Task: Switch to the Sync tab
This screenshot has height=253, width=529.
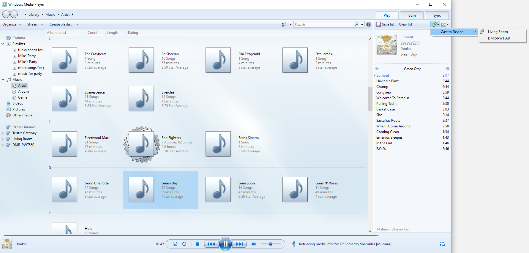Action: pyautogui.click(x=437, y=15)
